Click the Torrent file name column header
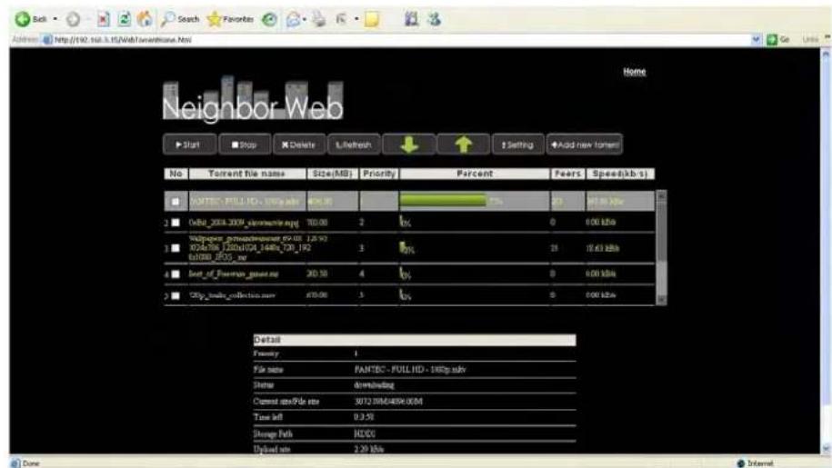This screenshot has height=468, width=832. (247, 174)
